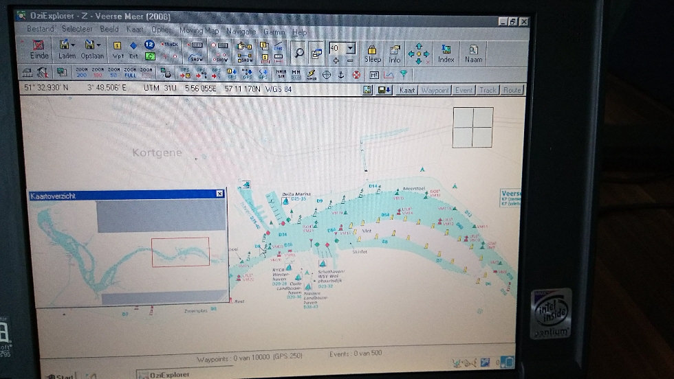The height and width of the screenshot is (379, 674).
Task: Pan the map down with down arrow
Action: (x=419, y=62)
